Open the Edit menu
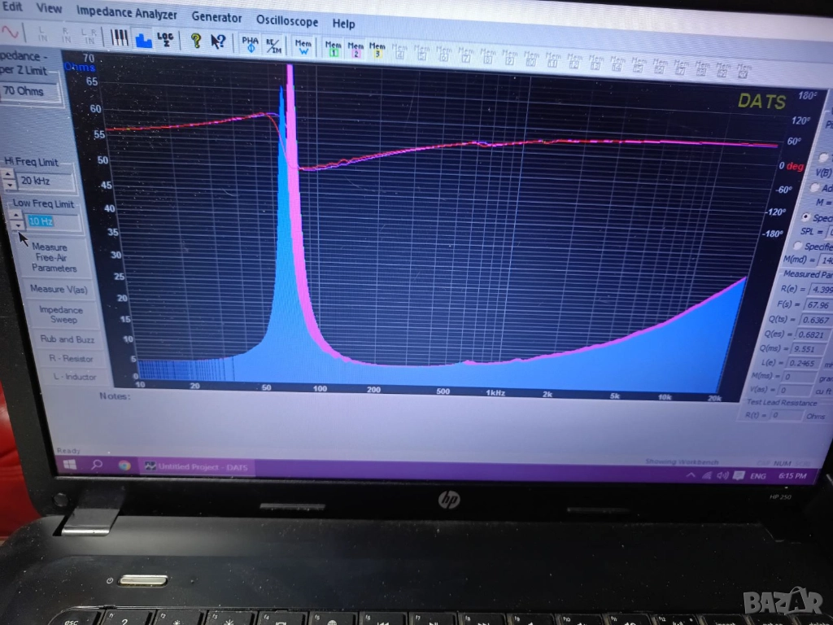 [x=12, y=7]
